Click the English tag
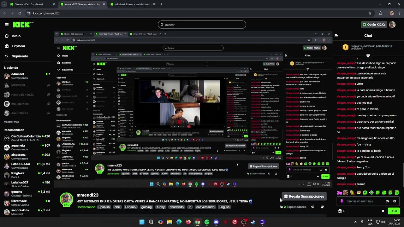The image size is (404, 227). coord(224,207)
